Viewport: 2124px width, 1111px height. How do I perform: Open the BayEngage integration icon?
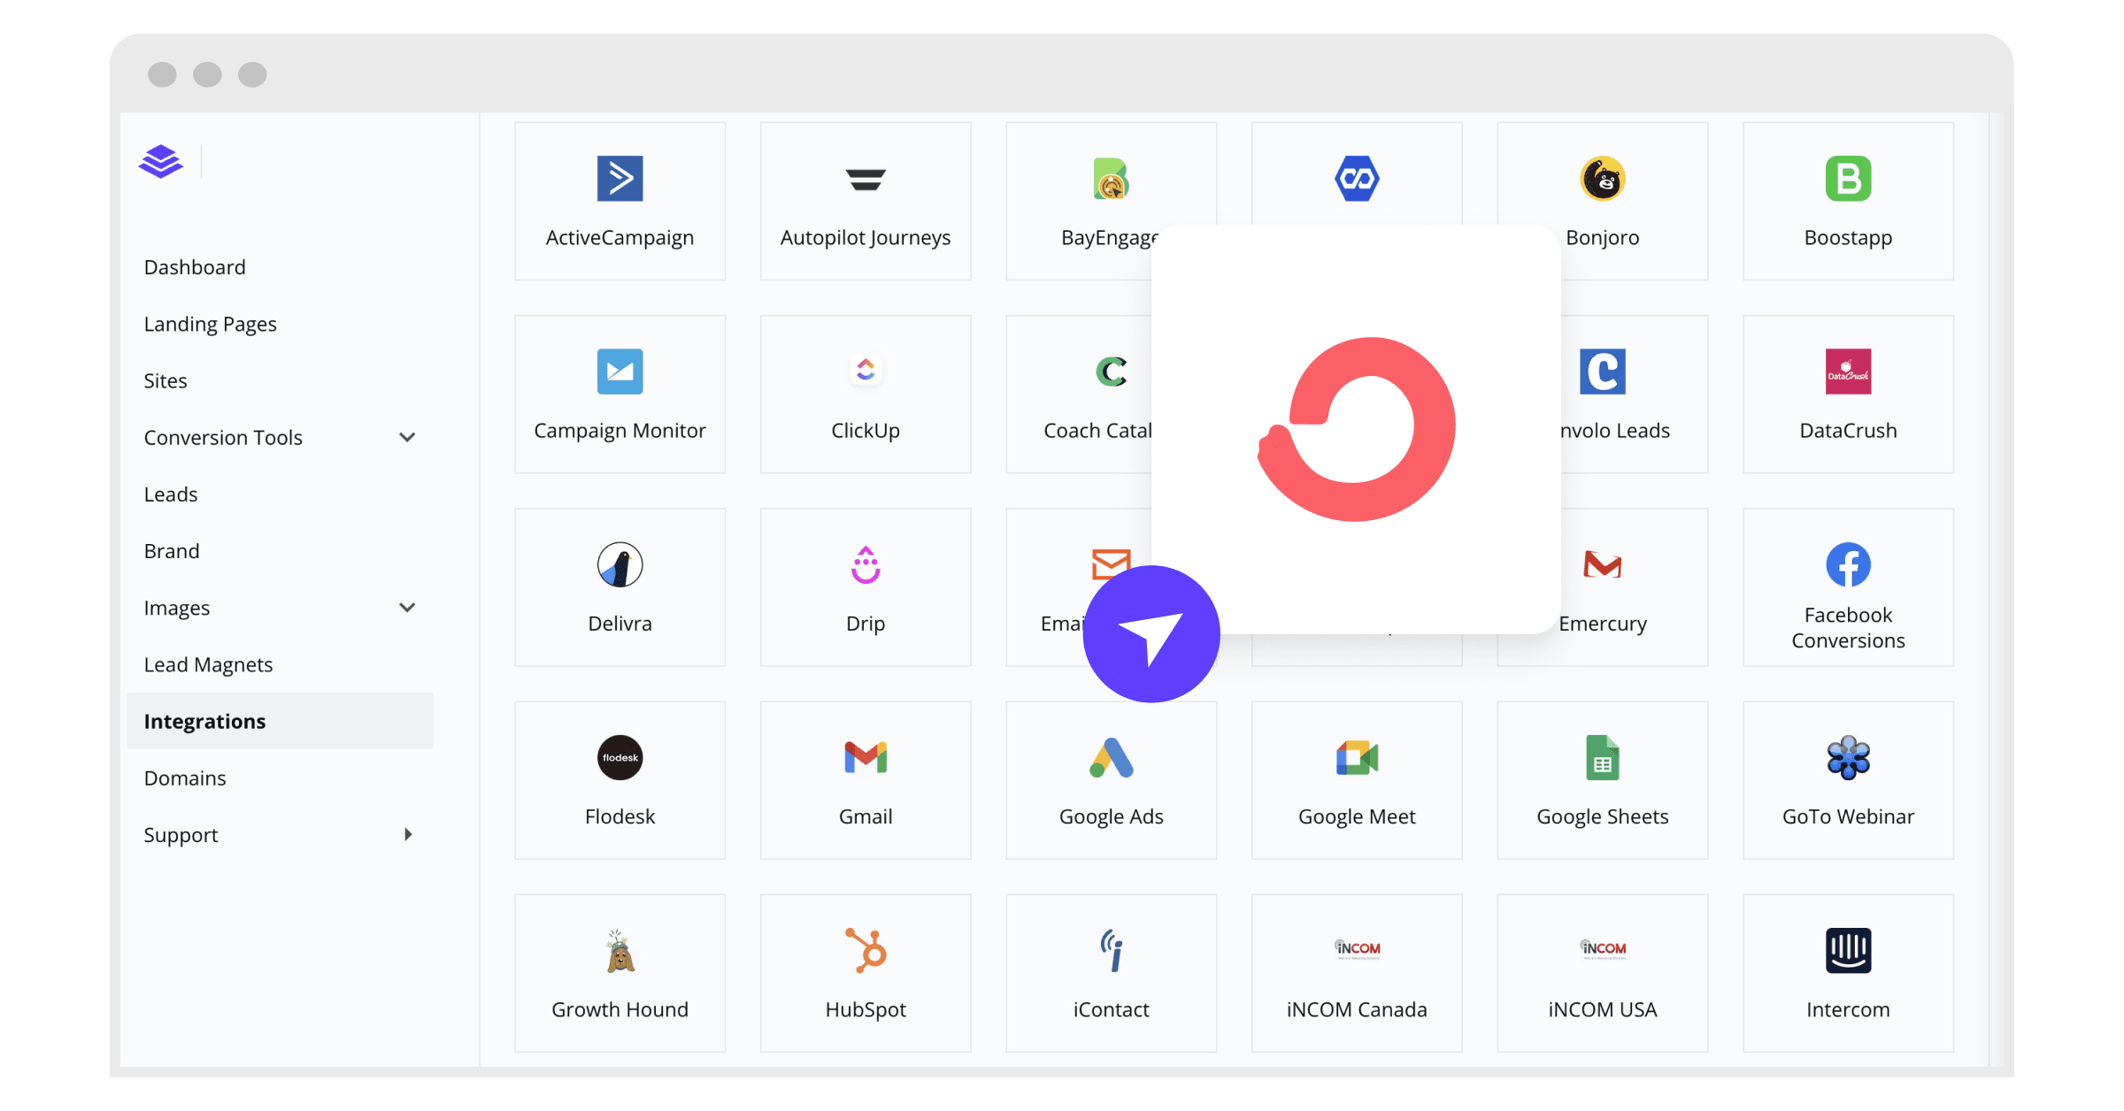[1111, 179]
